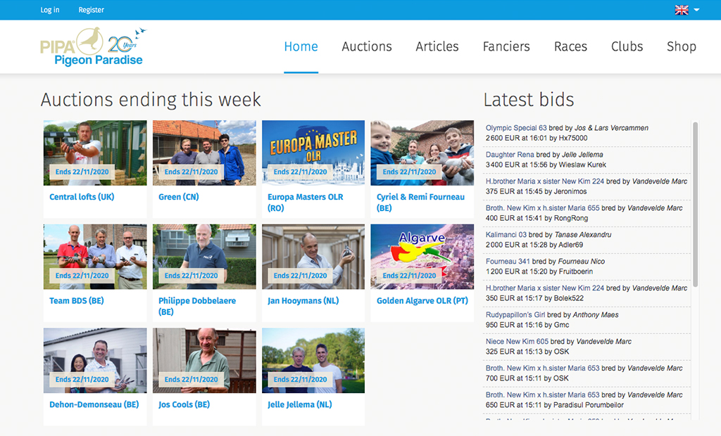The image size is (721, 436).
Task: Open the Olympic Special 63 bid link
Action: click(x=516, y=128)
